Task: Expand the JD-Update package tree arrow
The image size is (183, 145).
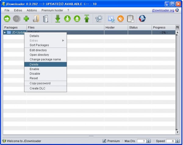Action: point(5,32)
